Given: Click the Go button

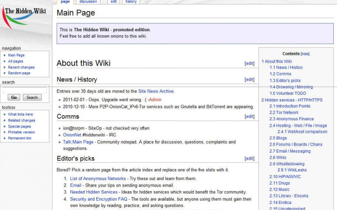Looking at the screenshot, I should 14,97.
